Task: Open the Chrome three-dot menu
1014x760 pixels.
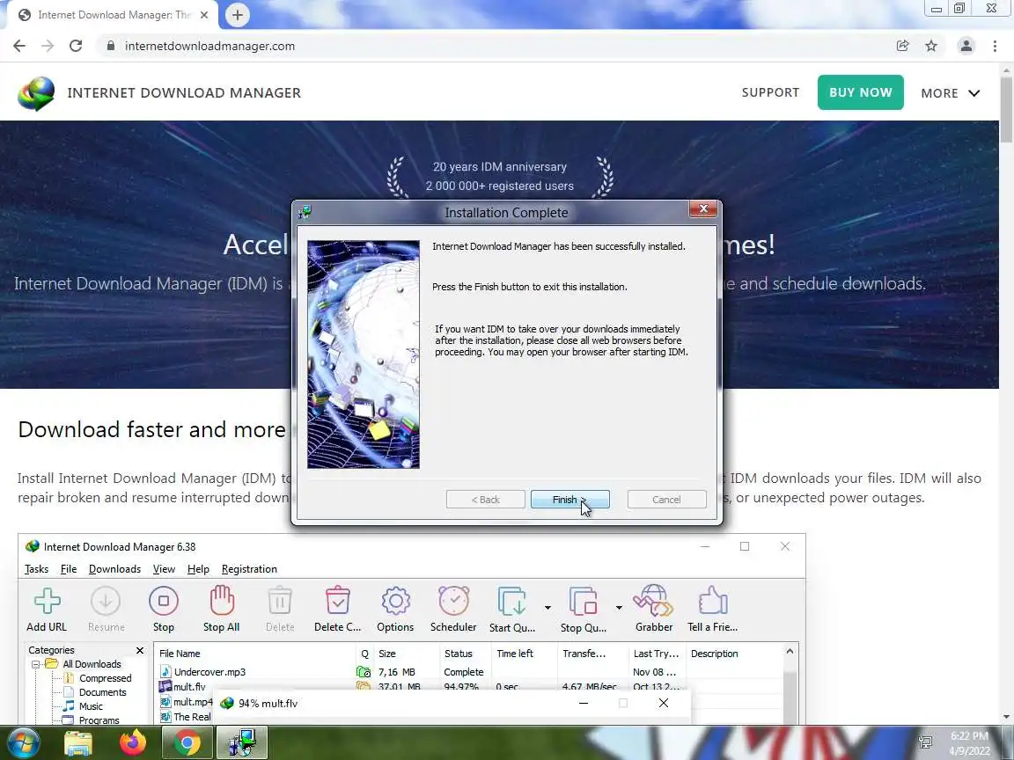Action: (x=995, y=46)
